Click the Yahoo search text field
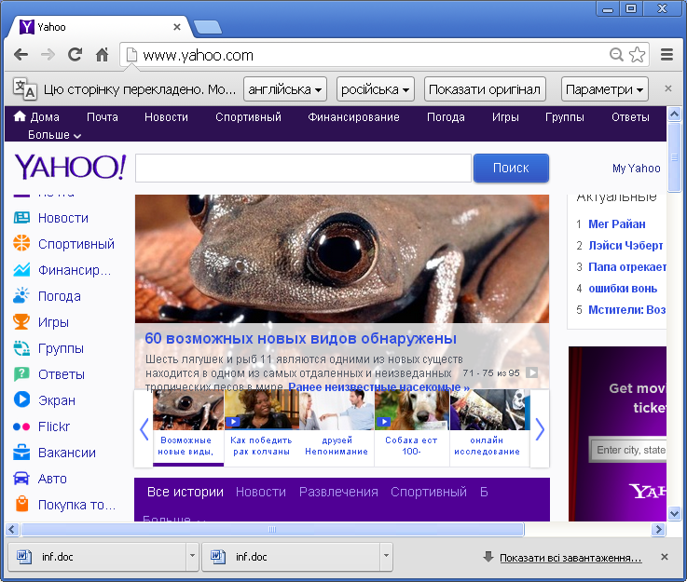The image size is (687, 582). pos(303,168)
